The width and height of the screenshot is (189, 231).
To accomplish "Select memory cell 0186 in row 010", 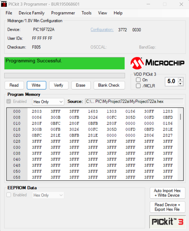I will point(168,123).
